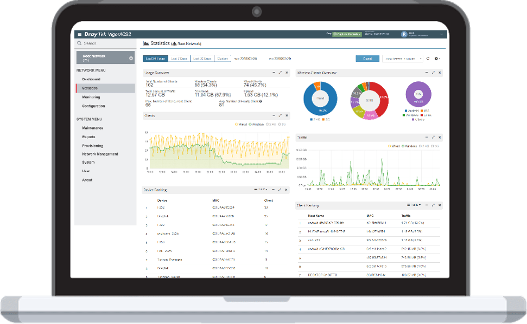The width and height of the screenshot is (527, 324).
Task: Open the Capture Packets dropdown
Action: [x=347, y=34]
